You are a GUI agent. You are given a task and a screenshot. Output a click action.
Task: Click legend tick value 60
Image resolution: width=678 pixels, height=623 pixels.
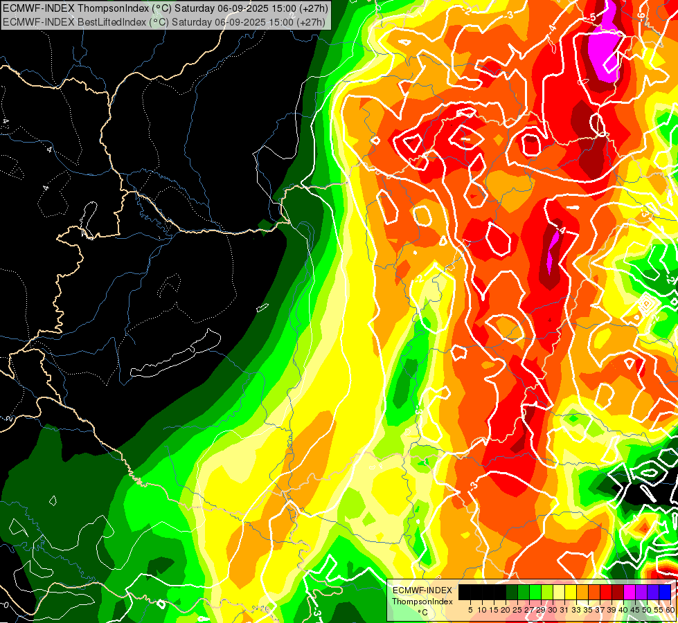[x=670, y=610]
